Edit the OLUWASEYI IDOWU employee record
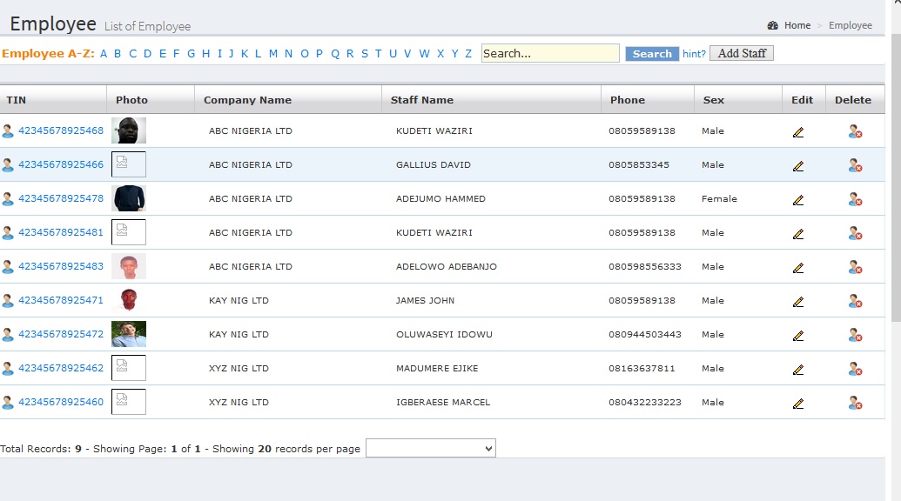901x501 pixels. 798,335
